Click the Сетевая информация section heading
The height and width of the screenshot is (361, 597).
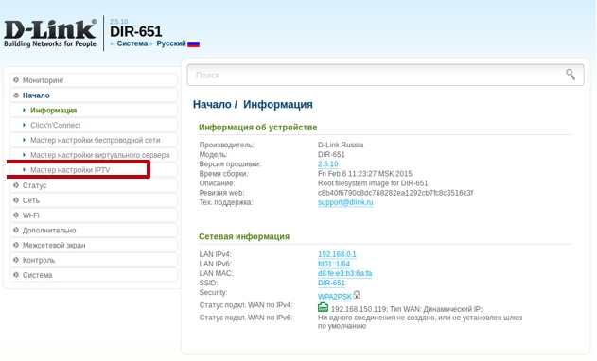244,236
